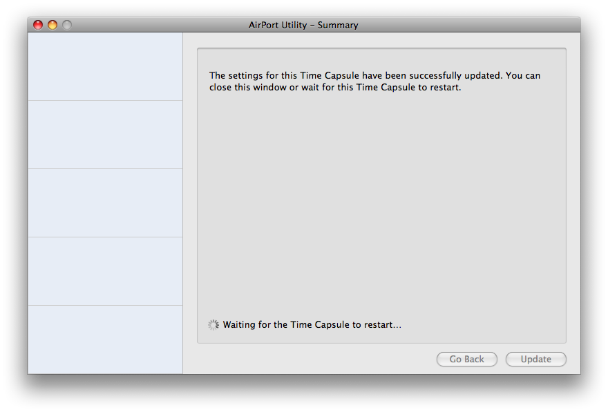Select the third empty sidebar row

coord(105,203)
